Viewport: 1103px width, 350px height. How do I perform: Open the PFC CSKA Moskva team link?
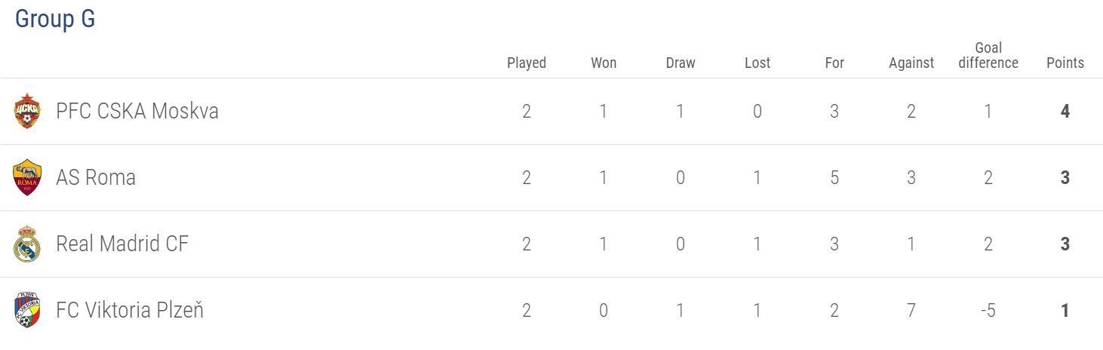pyautogui.click(x=137, y=112)
